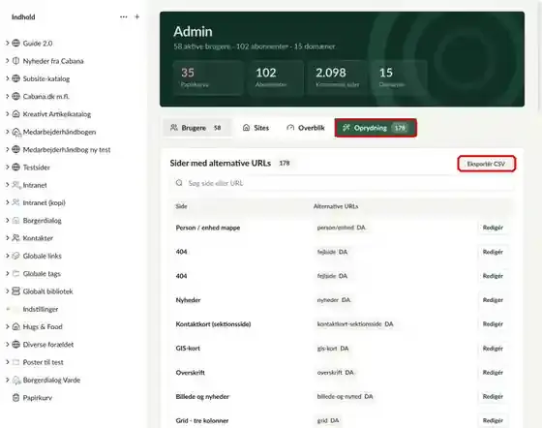This screenshot has height=428, width=542.
Task: Click the 15 Domæner stat card
Action: [400, 77]
